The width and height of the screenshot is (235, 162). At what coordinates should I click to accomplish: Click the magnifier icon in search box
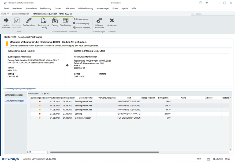pos(193,14)
